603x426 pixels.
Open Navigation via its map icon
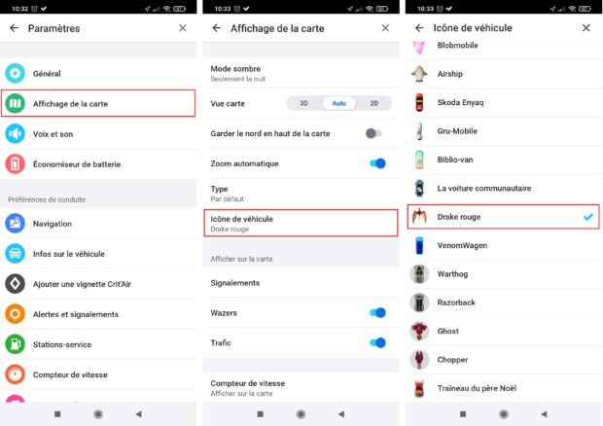pos(15,224)
